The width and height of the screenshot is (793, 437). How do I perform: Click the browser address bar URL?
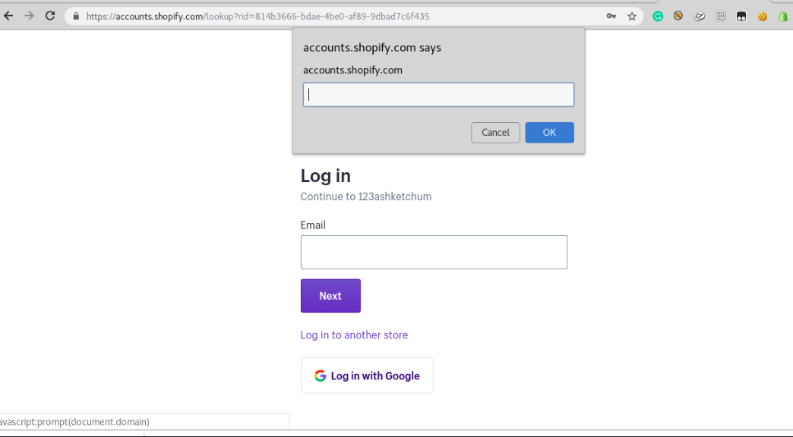pos(258,16)
